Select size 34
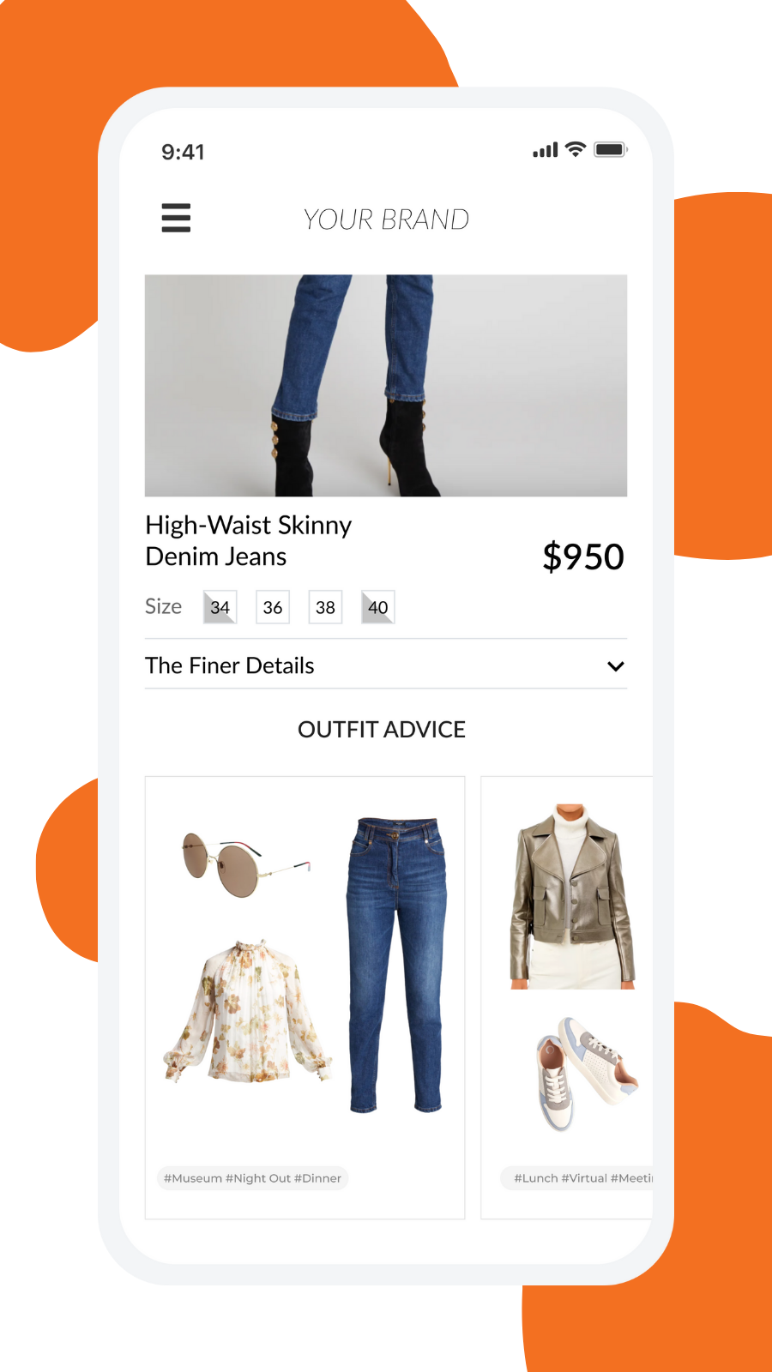Screen dimensions: 772x1372 [x=220, y=607]
